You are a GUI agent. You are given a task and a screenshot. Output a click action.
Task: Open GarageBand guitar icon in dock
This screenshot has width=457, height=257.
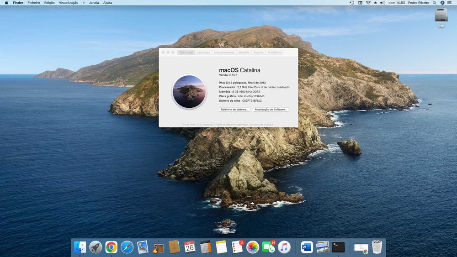pyautogui.click(x=158, y=247)
